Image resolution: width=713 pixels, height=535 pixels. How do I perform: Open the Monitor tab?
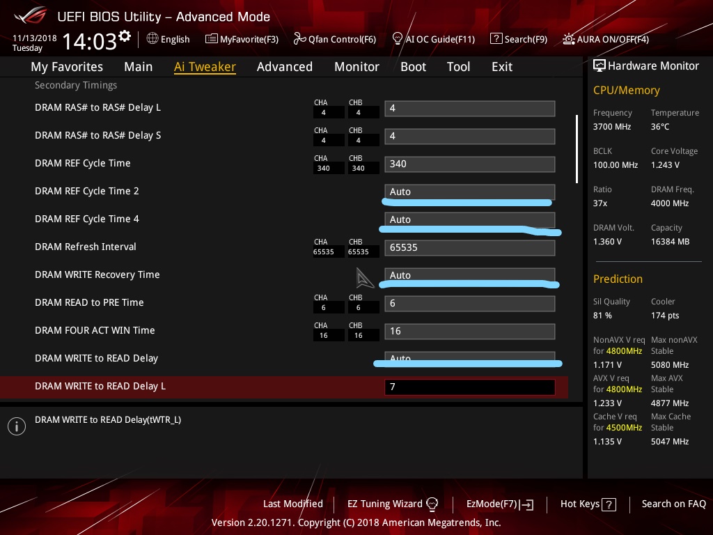coord(356,67)
